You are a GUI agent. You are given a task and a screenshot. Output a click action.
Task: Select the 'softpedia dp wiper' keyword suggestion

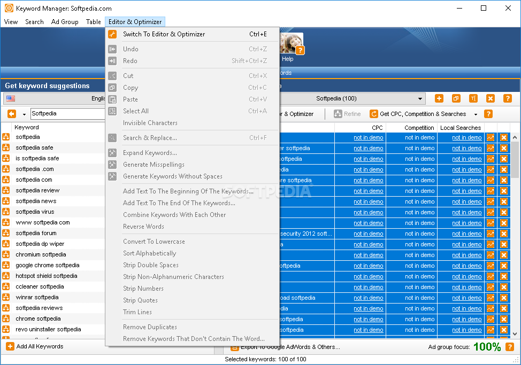coord(40,244)
